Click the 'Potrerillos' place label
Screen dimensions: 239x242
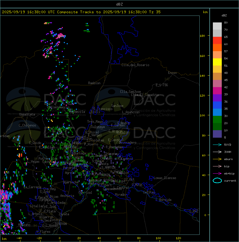click(48, 158)
